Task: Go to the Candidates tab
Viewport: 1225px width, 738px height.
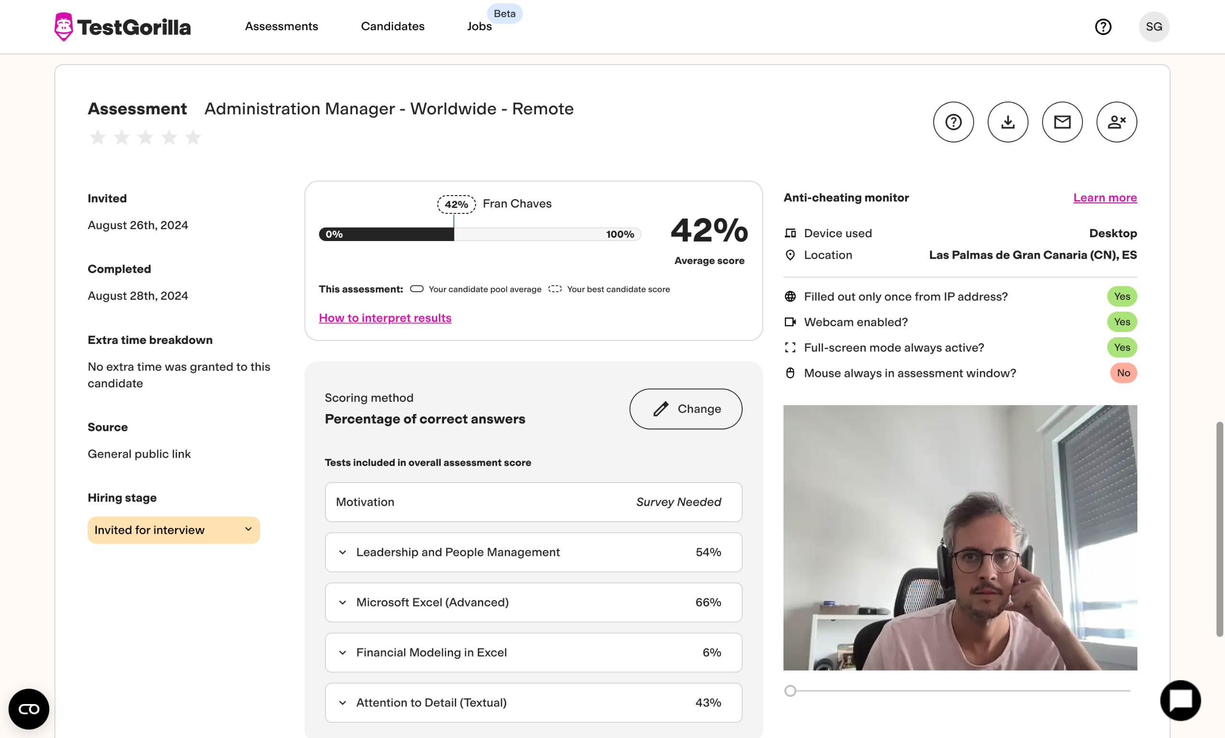Action: coord(392,26)
